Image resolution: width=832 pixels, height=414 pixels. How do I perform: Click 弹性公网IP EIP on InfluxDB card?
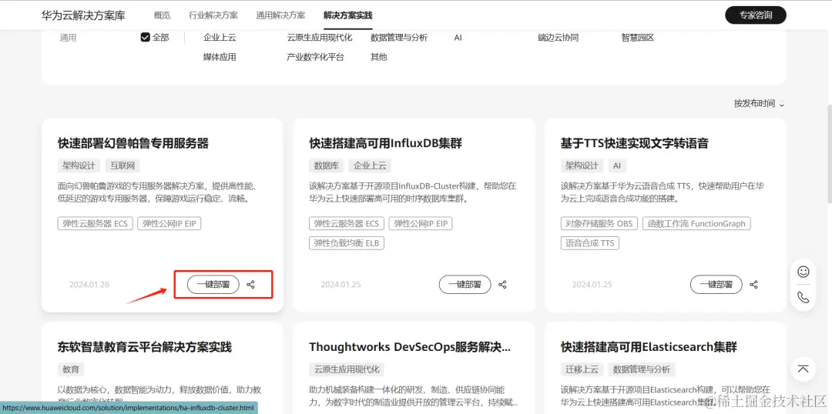pyautogui.click(x=421, y=224)
